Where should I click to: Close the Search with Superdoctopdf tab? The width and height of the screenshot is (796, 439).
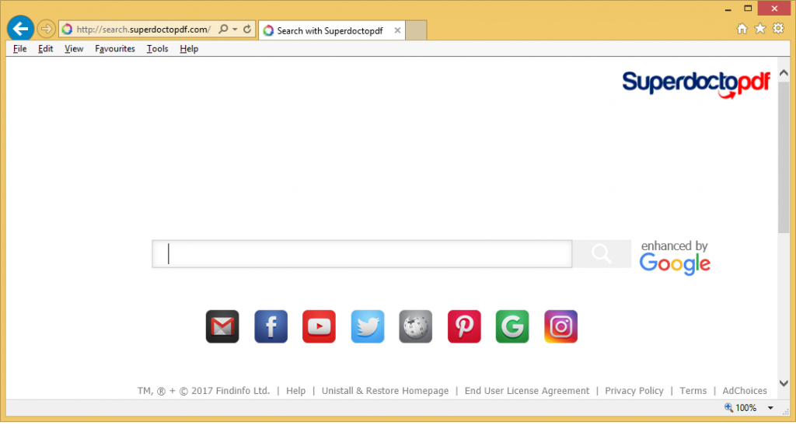[397, 30]
